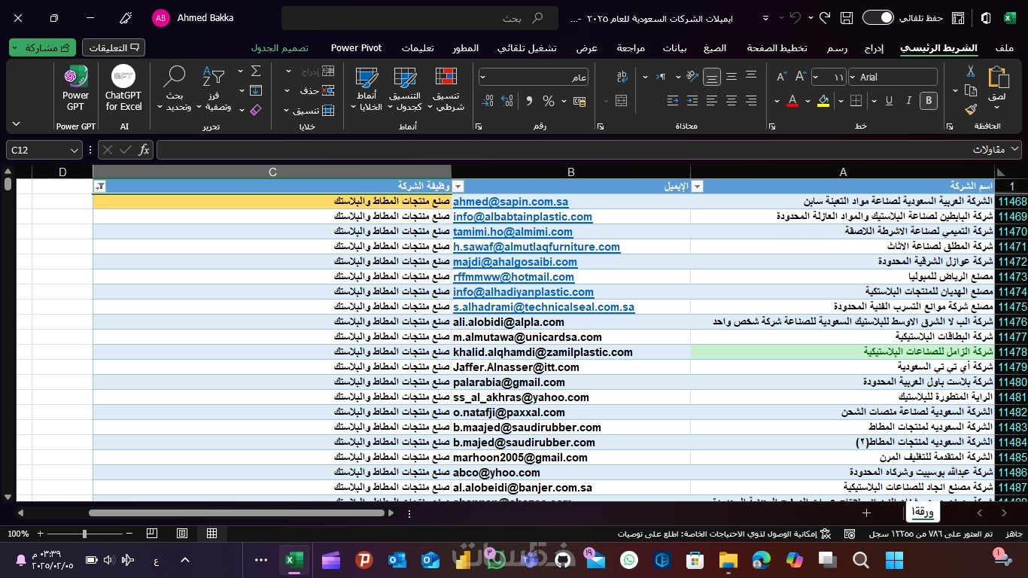Click the Paste clipboard icon
The height and width of the screenshot is (578, 1028).
[998, 78]
